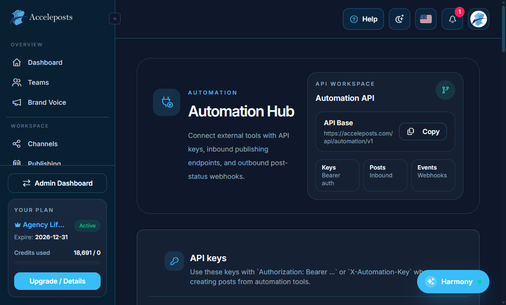Viewport: 506px width, 305px height.
Task: Click the credits used progress bar
Action: tap(58, 263)
